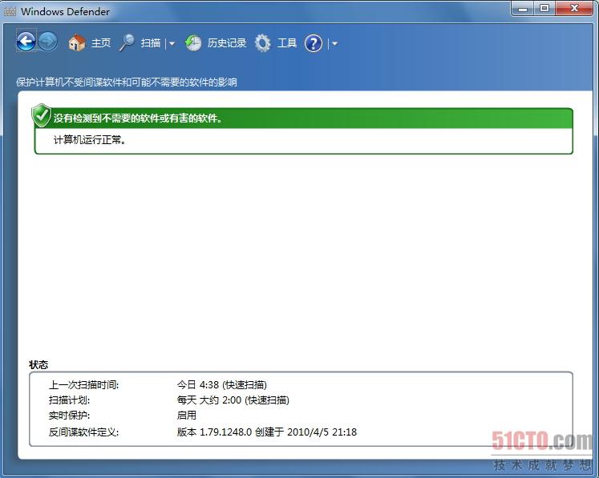The width and height of the screenshot is (599, 478).
Task: Click the 反间谍软件定义 label
Action: coord(83,432)
